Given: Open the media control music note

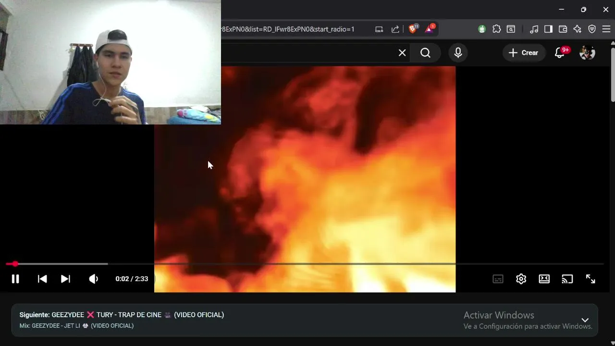Looking at the screenshot, I should pyautogui.click(x=534, y=29).
